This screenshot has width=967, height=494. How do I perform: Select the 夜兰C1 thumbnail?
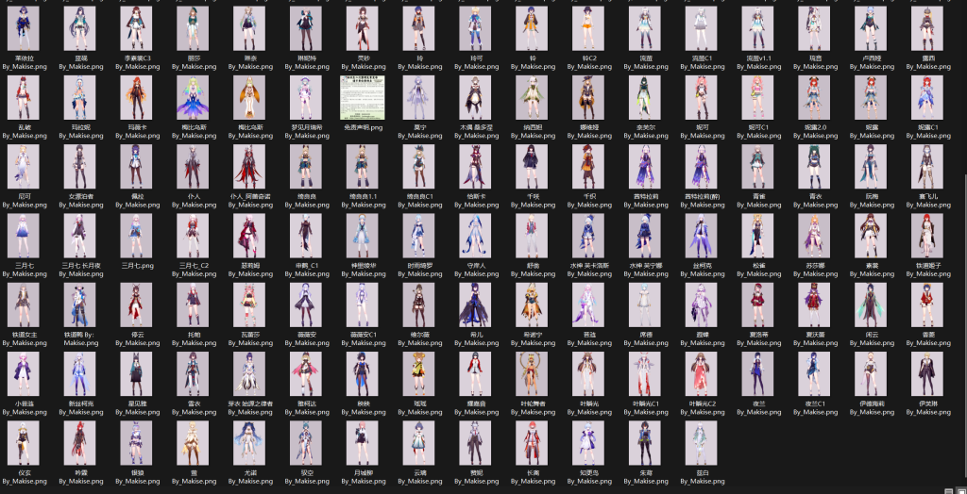coord(814,374)
